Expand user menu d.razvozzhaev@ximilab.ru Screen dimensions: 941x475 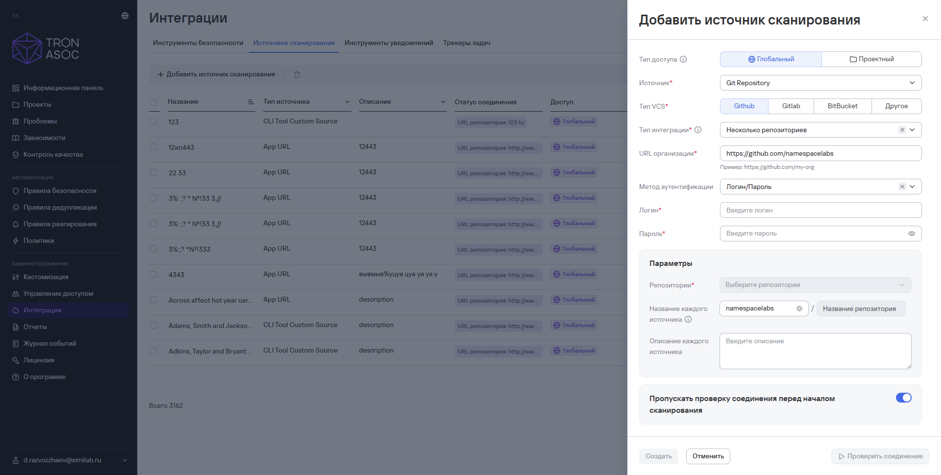click(x=70, y=460)
